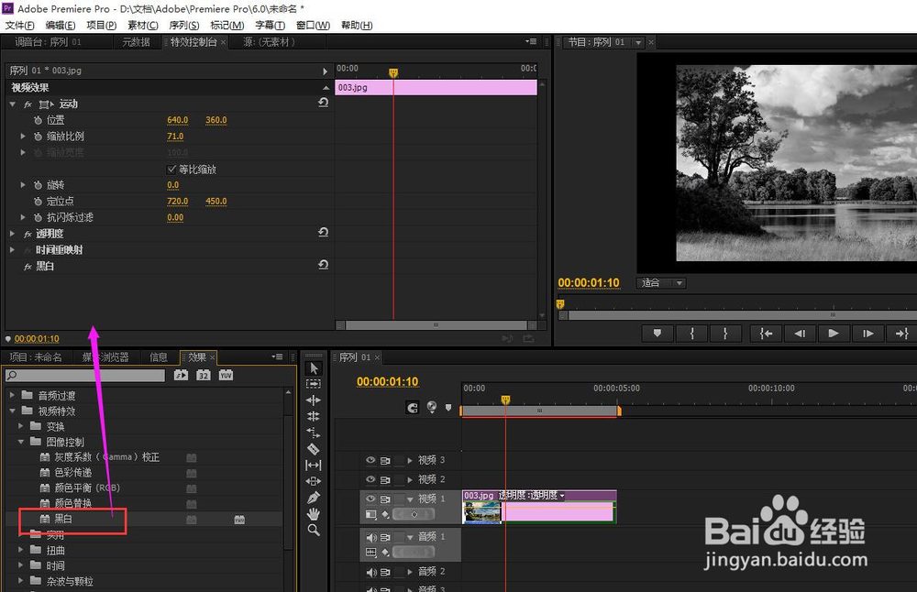Screen dimensions: 917x592
Task: Switch to the 项目: 未命名 tab
Action: (x=36, y=357)
